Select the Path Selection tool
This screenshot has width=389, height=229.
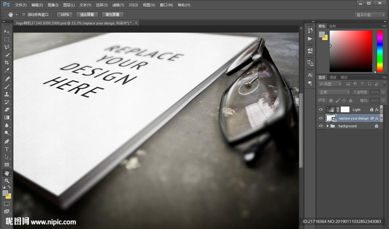[7, 157]
